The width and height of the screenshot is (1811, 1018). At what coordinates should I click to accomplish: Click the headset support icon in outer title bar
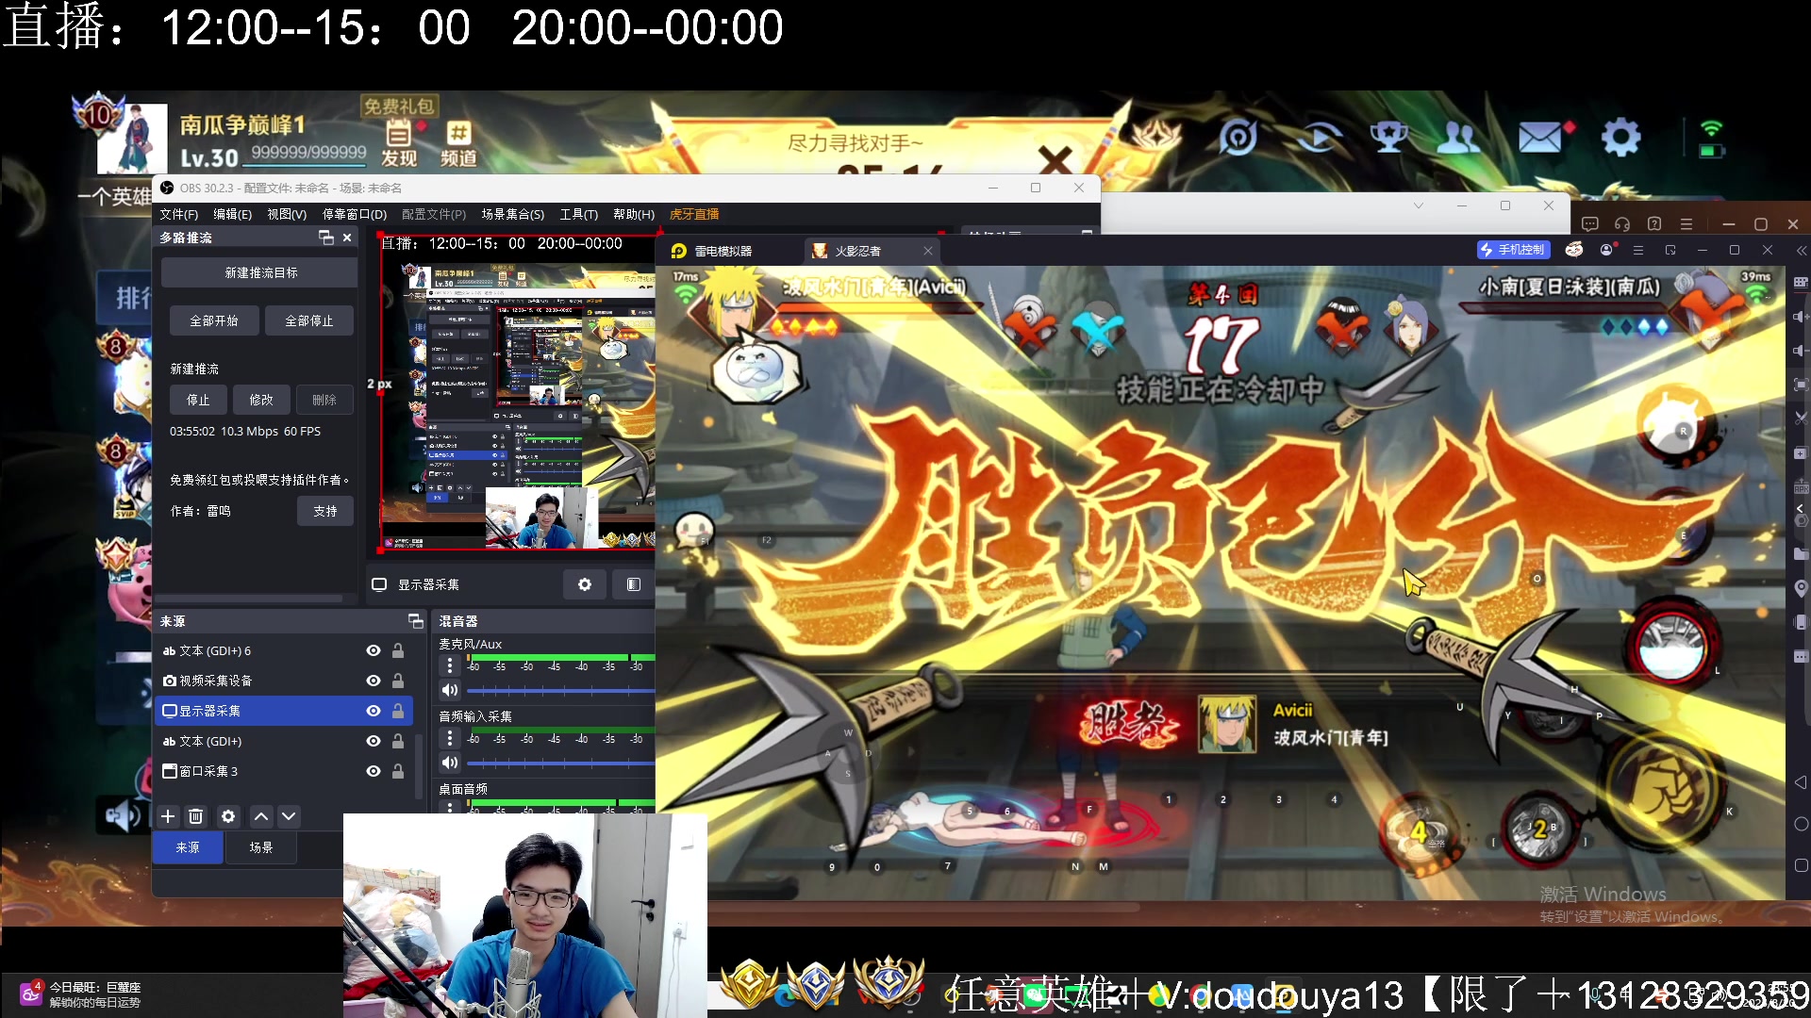pyautogui.click(x=1622, y=224)
